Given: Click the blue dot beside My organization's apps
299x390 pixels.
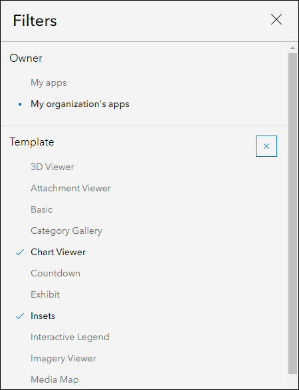Looking at the screenshot, I should coord(20,104).
